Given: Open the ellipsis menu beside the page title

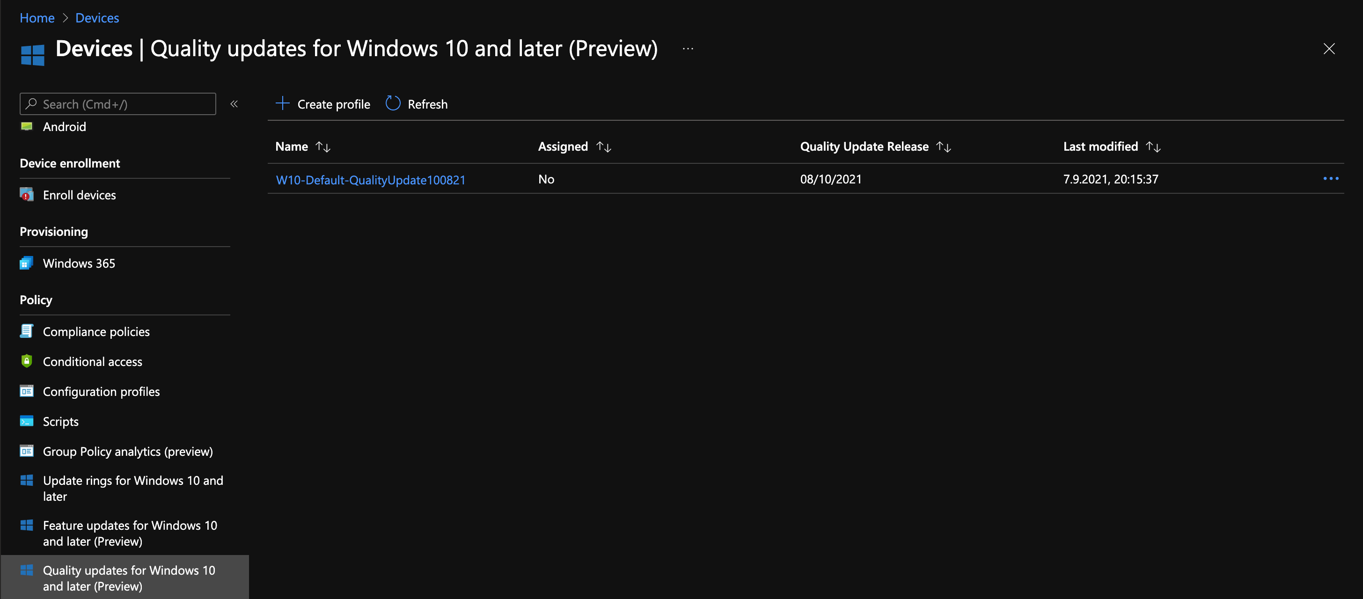Looking at the screenshot, I should (688, 49).
